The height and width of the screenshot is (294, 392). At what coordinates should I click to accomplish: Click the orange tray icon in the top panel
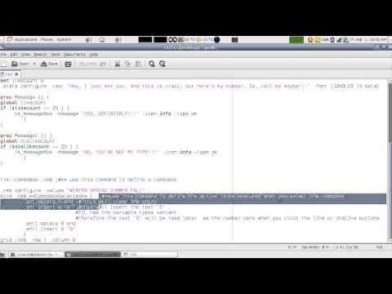point(310,40)
